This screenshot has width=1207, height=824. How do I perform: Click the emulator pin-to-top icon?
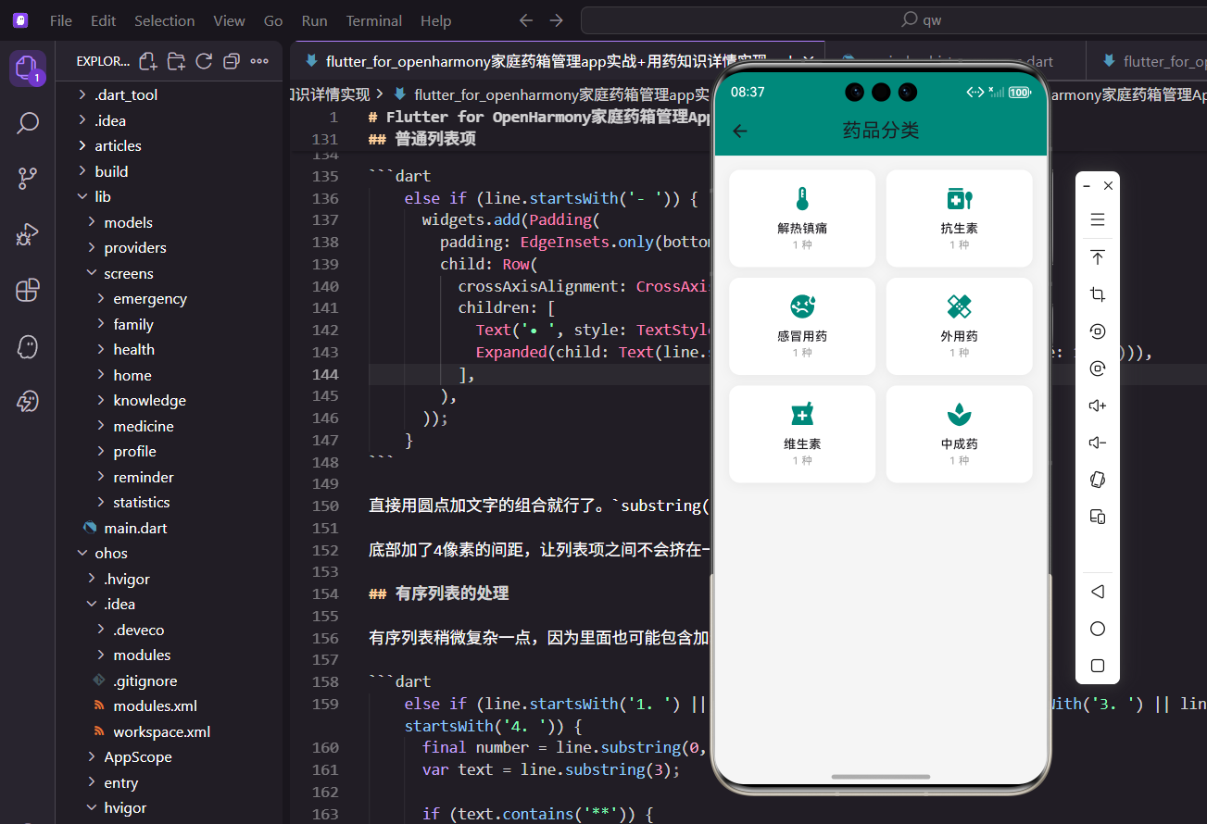pos(1098,257)
